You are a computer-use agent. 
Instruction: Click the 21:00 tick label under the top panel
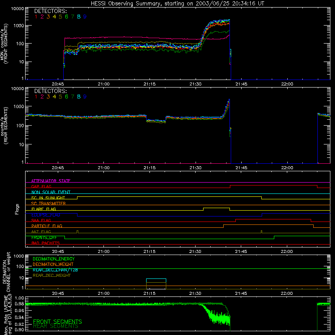103,84
